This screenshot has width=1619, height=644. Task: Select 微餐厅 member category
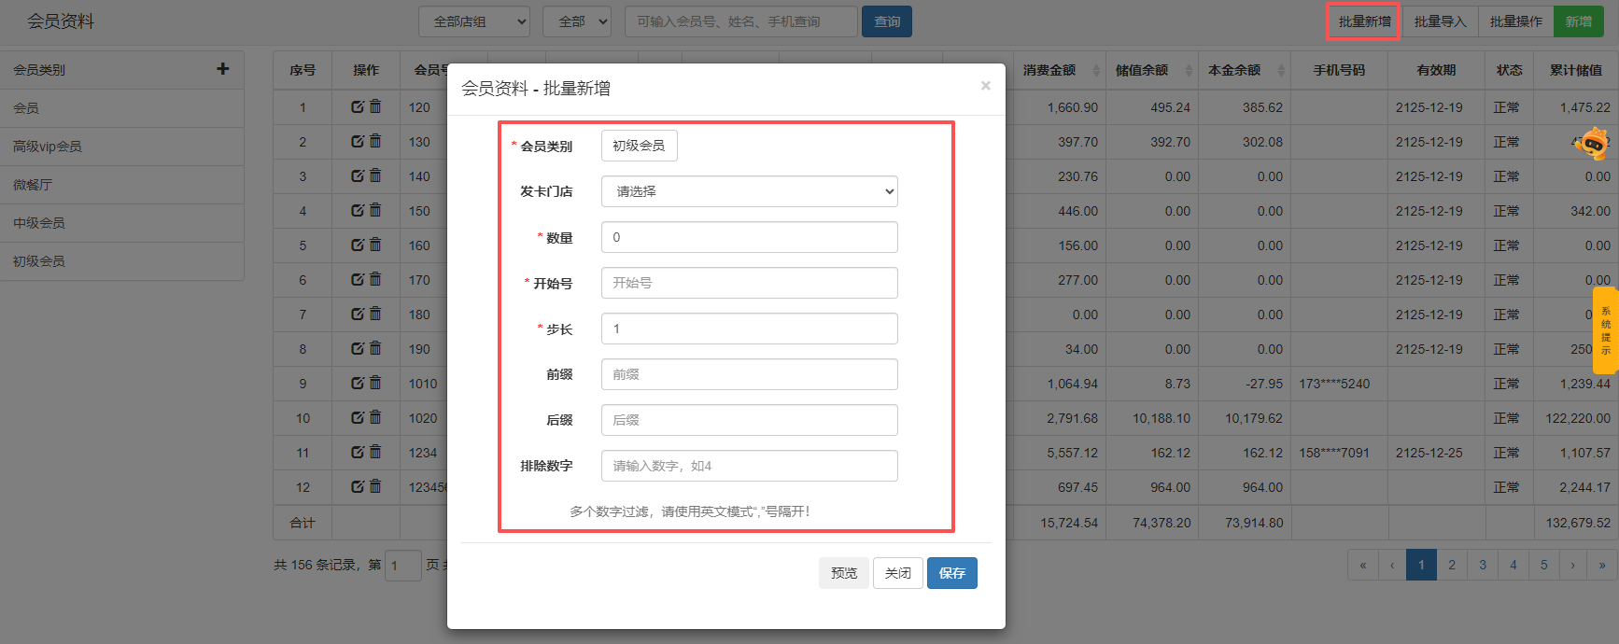coord(33,185)
